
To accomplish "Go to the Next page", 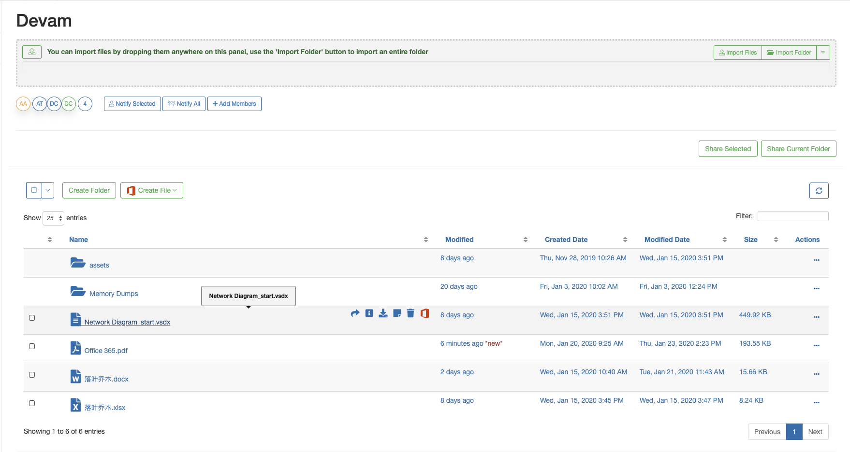I will click(x=815, y=432).
